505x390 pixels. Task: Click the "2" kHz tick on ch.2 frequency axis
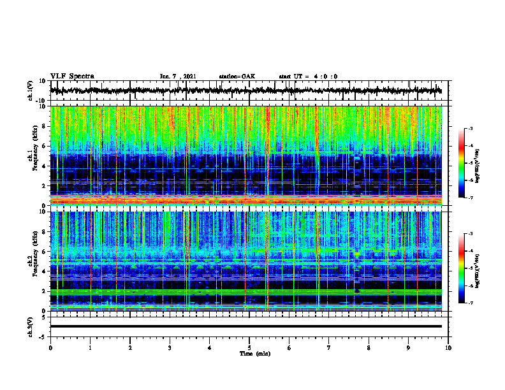click(x=45, y=291)
